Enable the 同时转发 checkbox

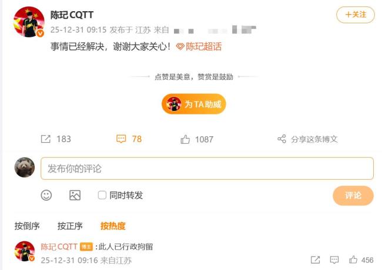(102, 195)
